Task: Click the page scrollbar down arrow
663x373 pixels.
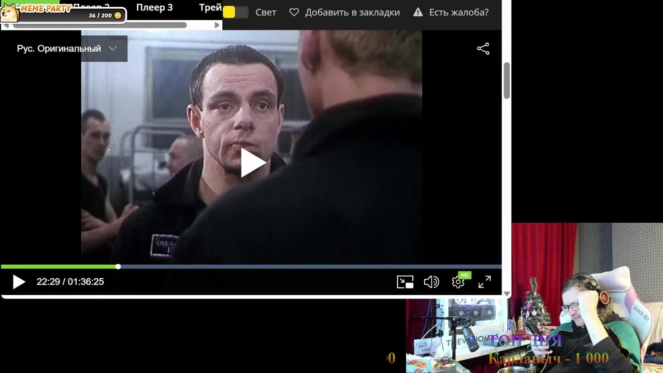Action: 507,294
